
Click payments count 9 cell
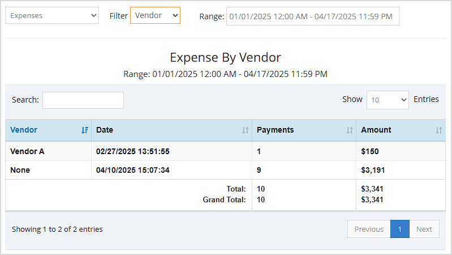304,170
